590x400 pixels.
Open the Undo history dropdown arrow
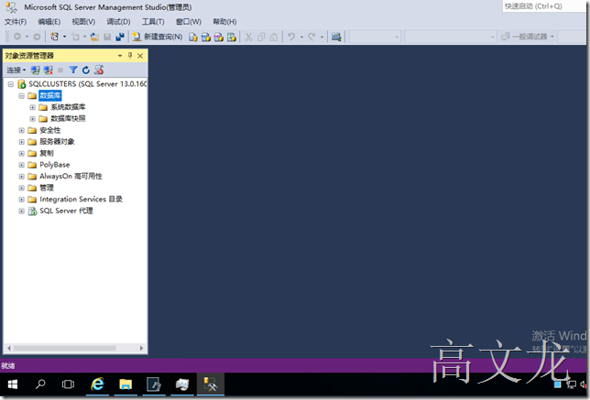click(x=301, y=37)
